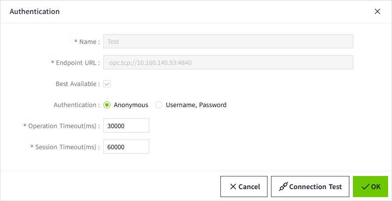
Task: Confirm with the green OK button
Action: pos(370,187)
